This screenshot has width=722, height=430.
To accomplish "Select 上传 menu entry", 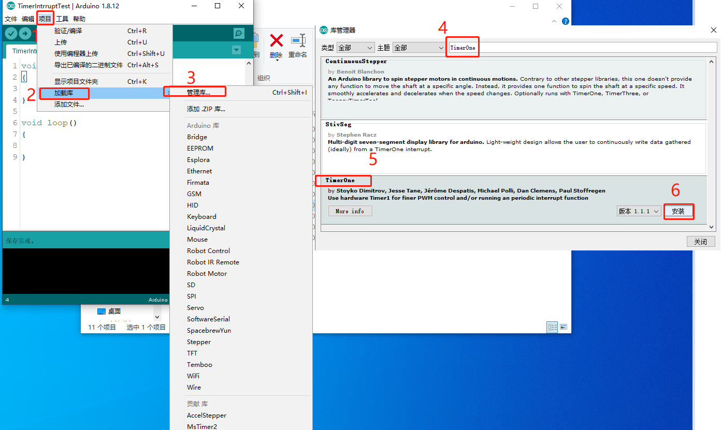I will pos(105,42).
